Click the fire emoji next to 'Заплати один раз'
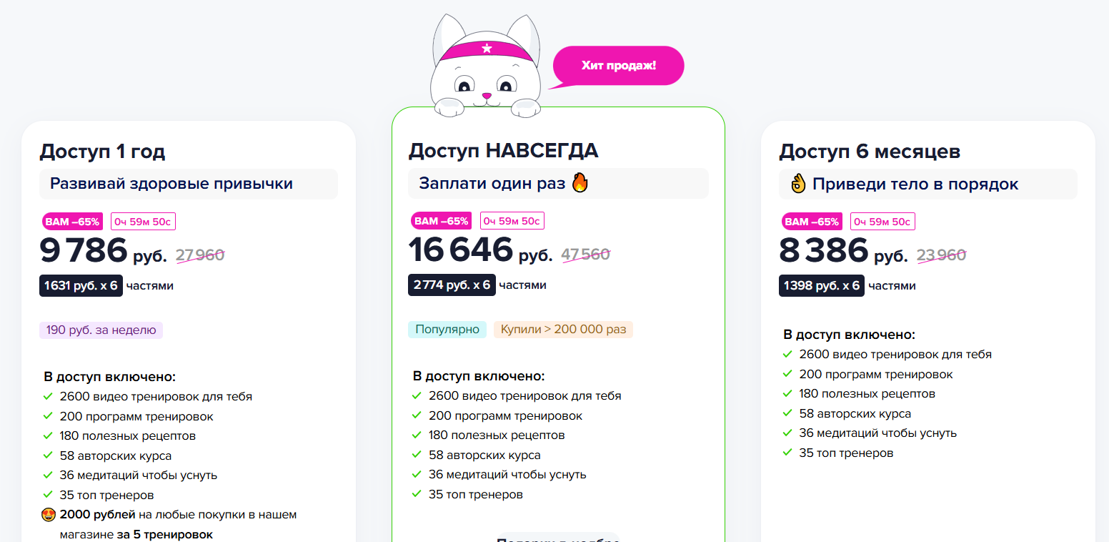Viewport: 1109px width, 542px height. pos(580,183)
